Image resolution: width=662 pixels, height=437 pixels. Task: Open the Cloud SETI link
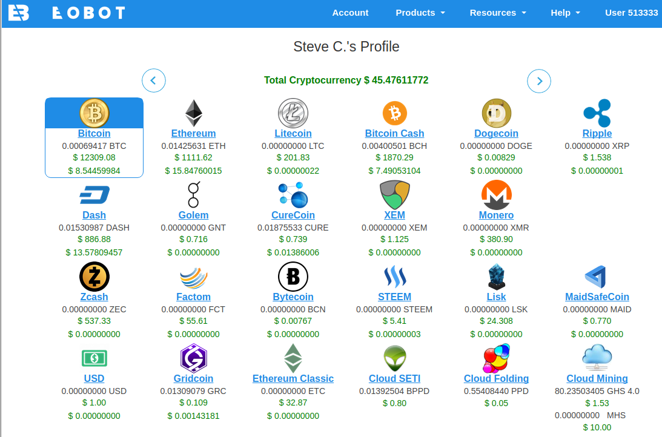(x=394, y=379)
